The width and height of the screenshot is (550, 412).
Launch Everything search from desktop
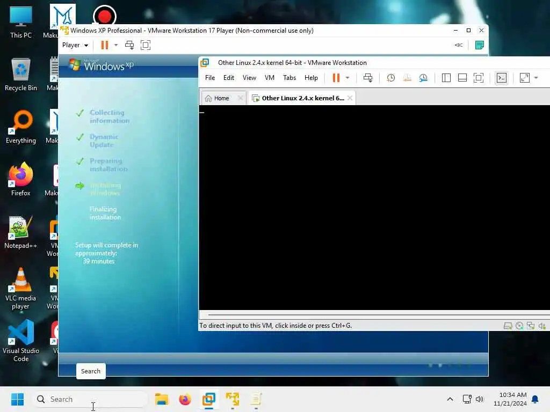(x=21, y=127)
